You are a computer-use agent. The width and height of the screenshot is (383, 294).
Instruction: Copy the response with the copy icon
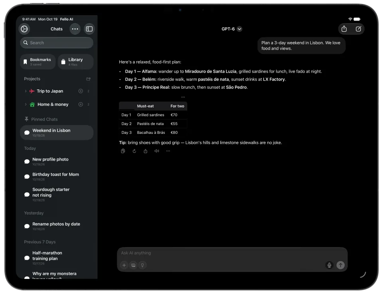click(123, 151)
